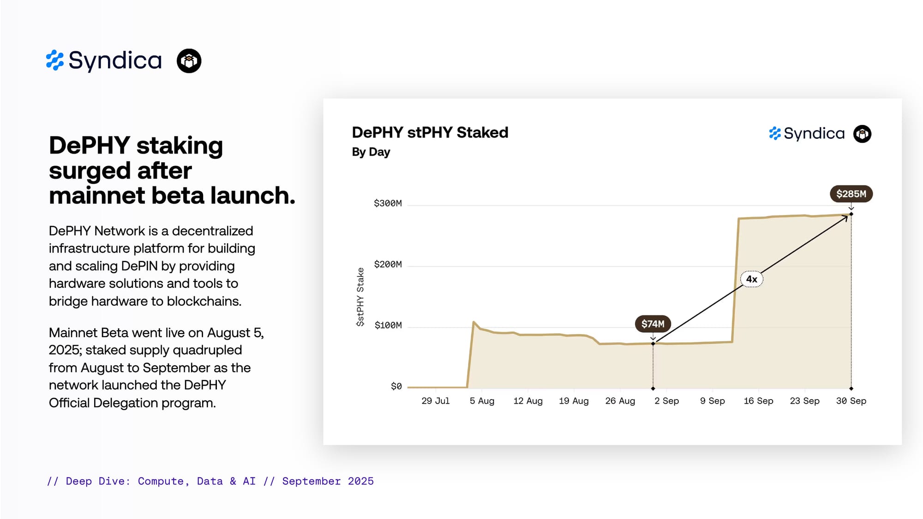Select the 30 Sep axis label
This screenshot has height=519, width=923.
[851, 401]
